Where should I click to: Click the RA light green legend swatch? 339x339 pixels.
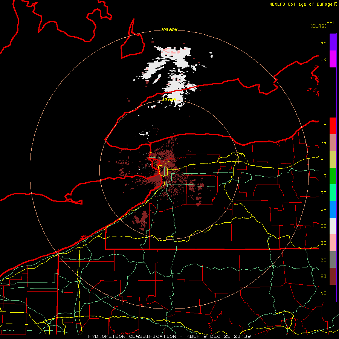333,193
